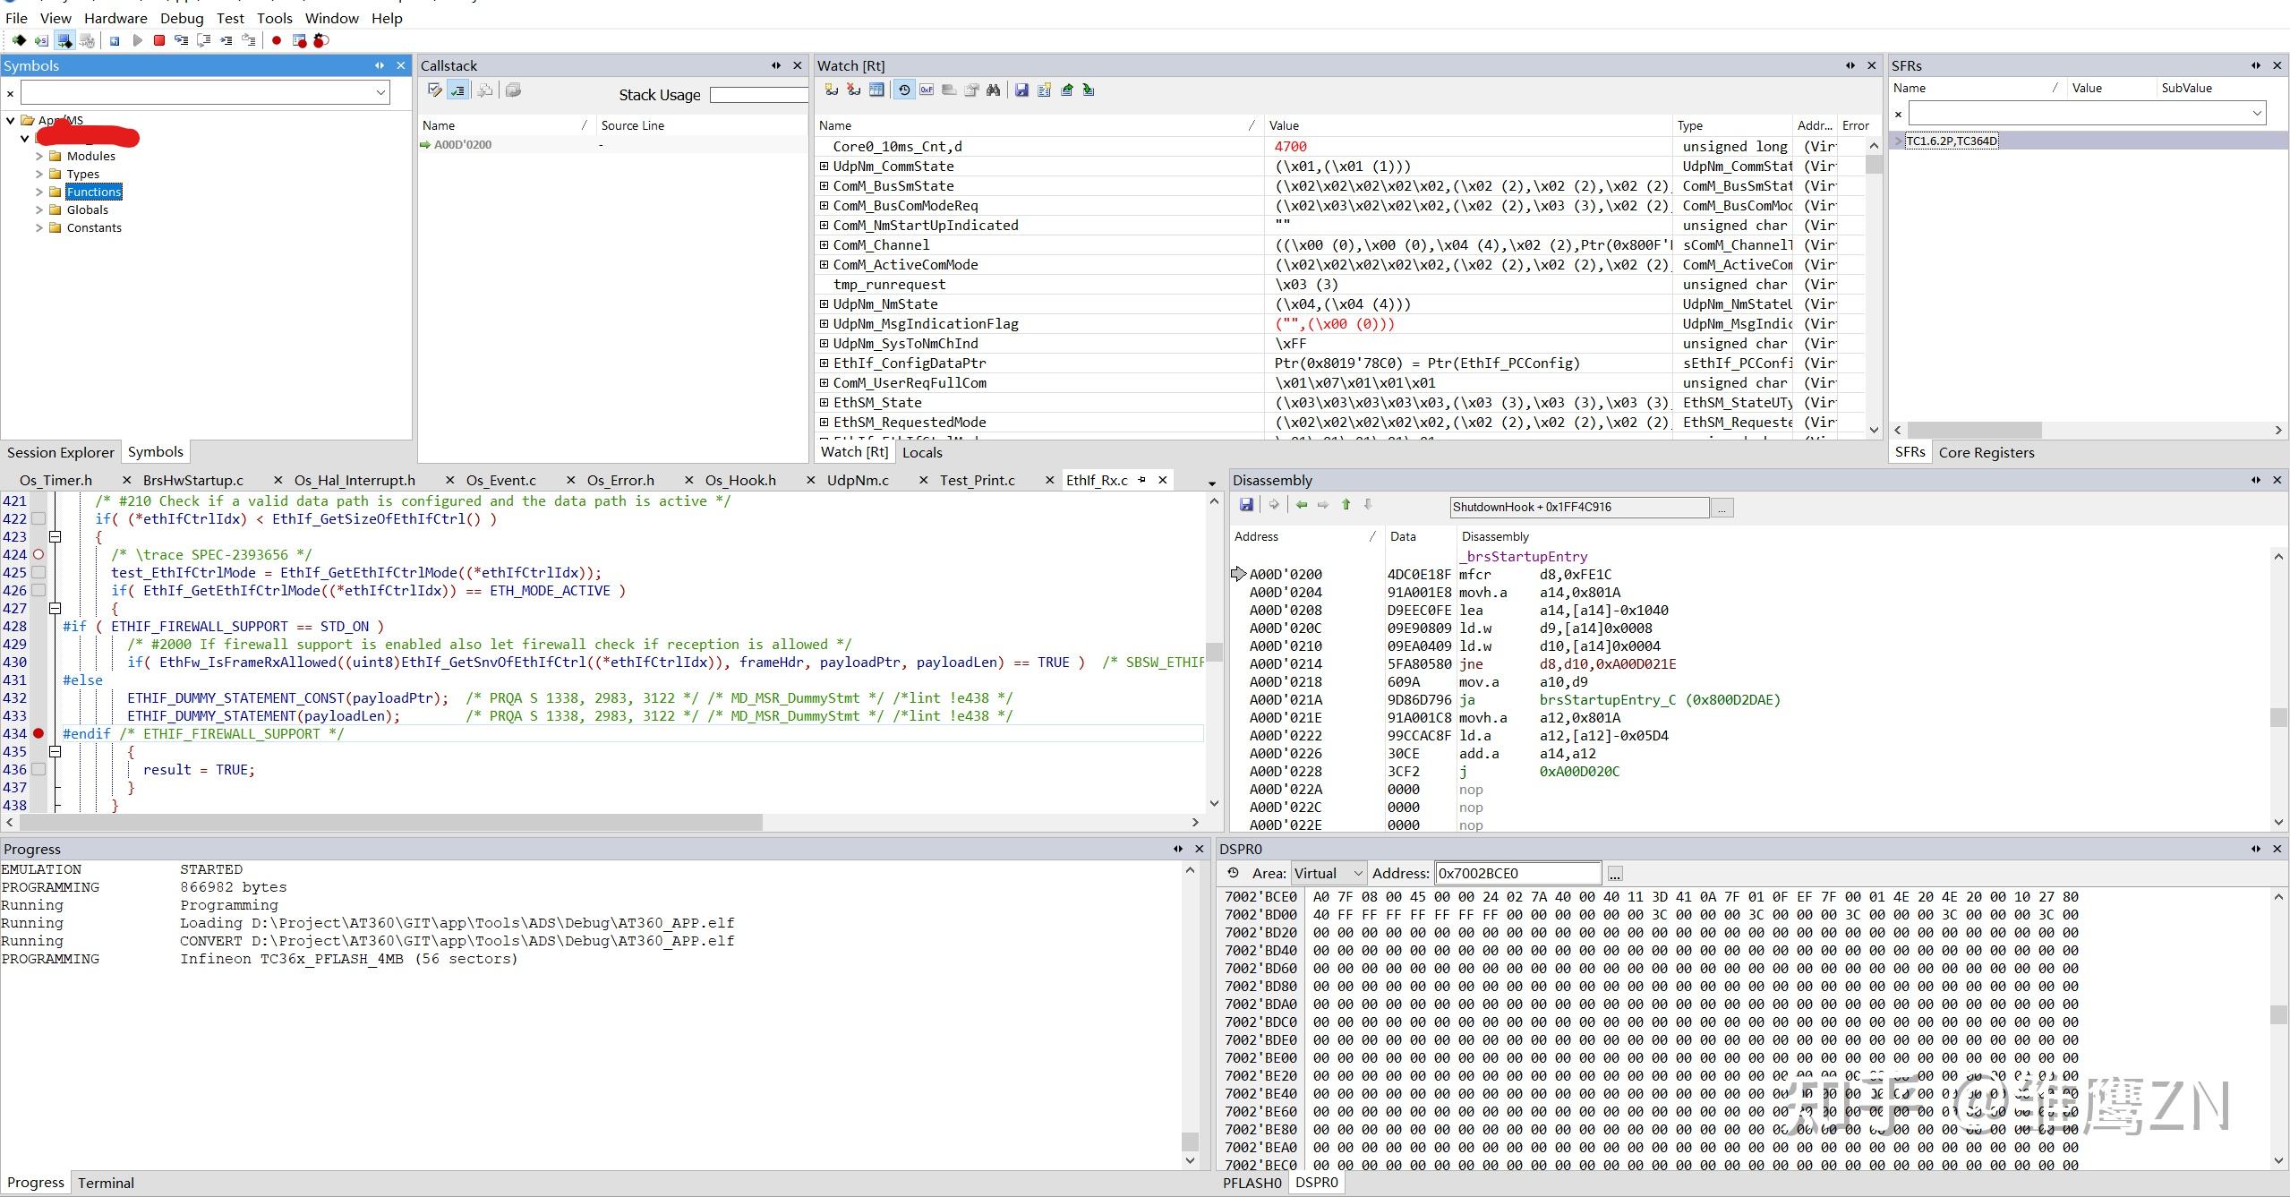Switch to the UdpNm.c editor tab
The image size is (2290, 1197).
click(x=858, y=480)
